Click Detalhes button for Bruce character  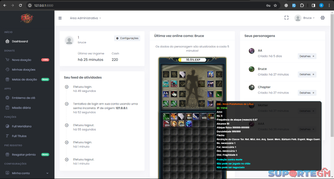pos(307,74)
